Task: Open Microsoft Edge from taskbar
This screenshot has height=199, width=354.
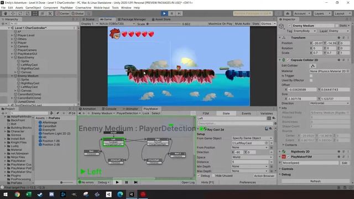Action: click(x=120, y=194)
